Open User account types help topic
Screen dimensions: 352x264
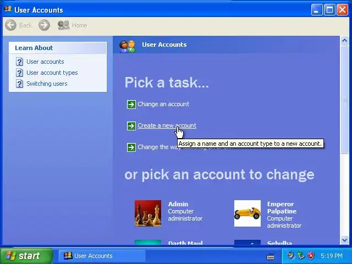(x=52, y=73)
